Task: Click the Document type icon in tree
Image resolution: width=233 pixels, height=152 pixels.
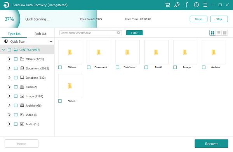Action: (22, 68)
